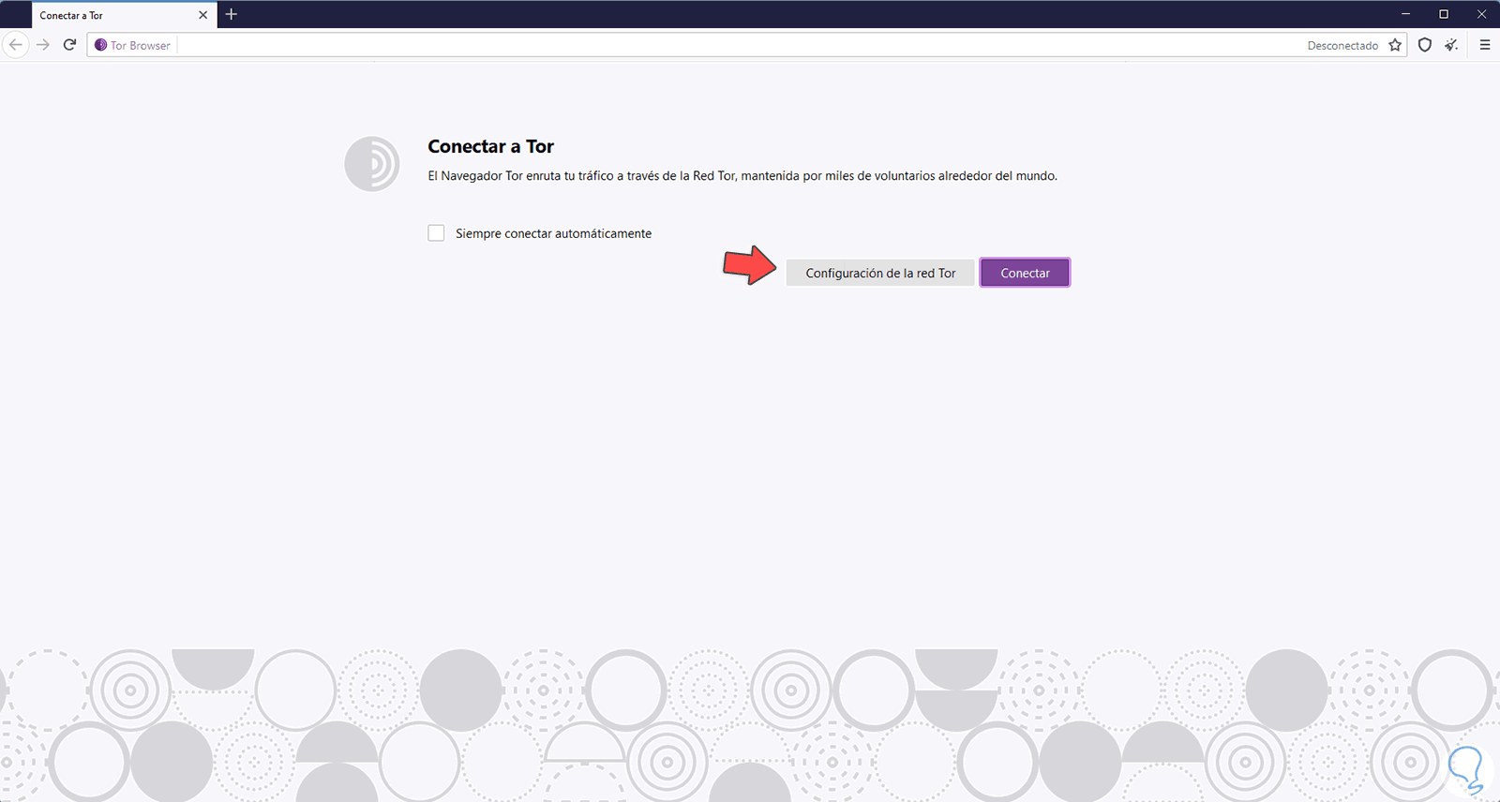Open a new tab with the plus button

(x=232, y=15)
